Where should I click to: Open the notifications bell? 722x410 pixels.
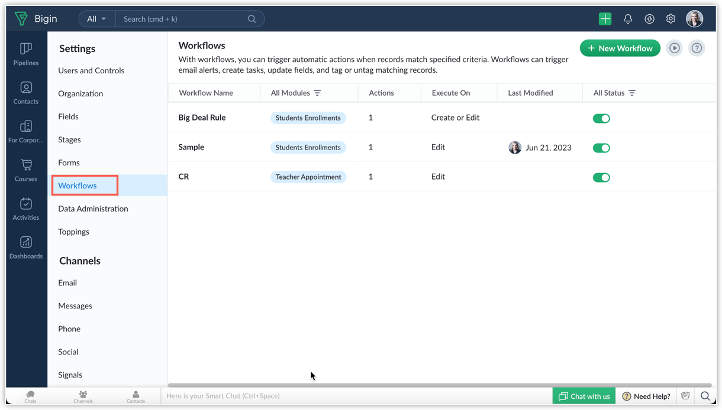(x=628, y=19)
